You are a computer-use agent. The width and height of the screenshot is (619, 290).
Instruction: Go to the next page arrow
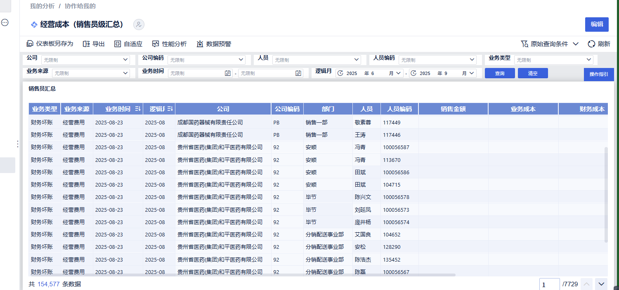(601, 284)
